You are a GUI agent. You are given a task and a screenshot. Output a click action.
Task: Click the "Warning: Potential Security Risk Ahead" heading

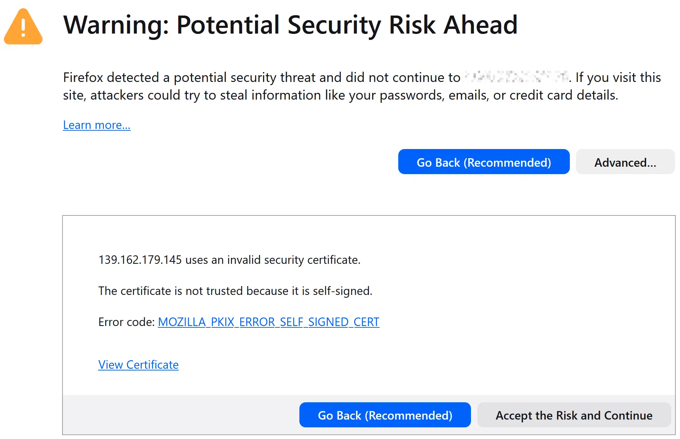290,25
